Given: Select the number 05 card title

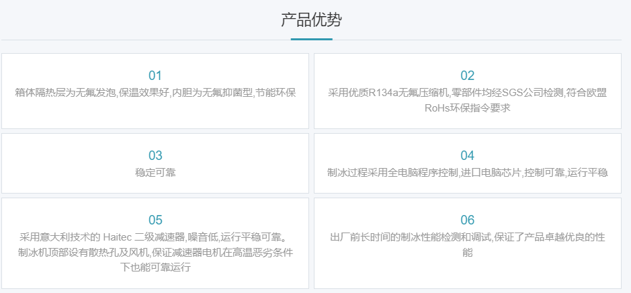Looking at the screenshot, I should click(155, 220).
